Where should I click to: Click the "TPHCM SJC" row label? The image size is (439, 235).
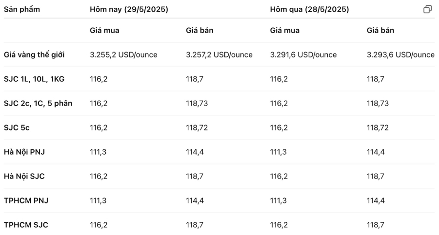(26, 225)
